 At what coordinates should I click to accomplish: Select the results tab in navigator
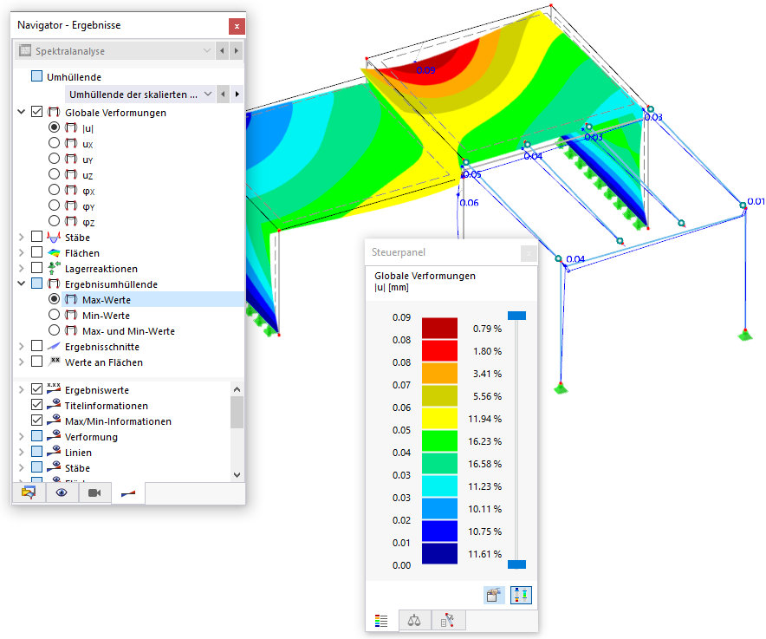128,493
